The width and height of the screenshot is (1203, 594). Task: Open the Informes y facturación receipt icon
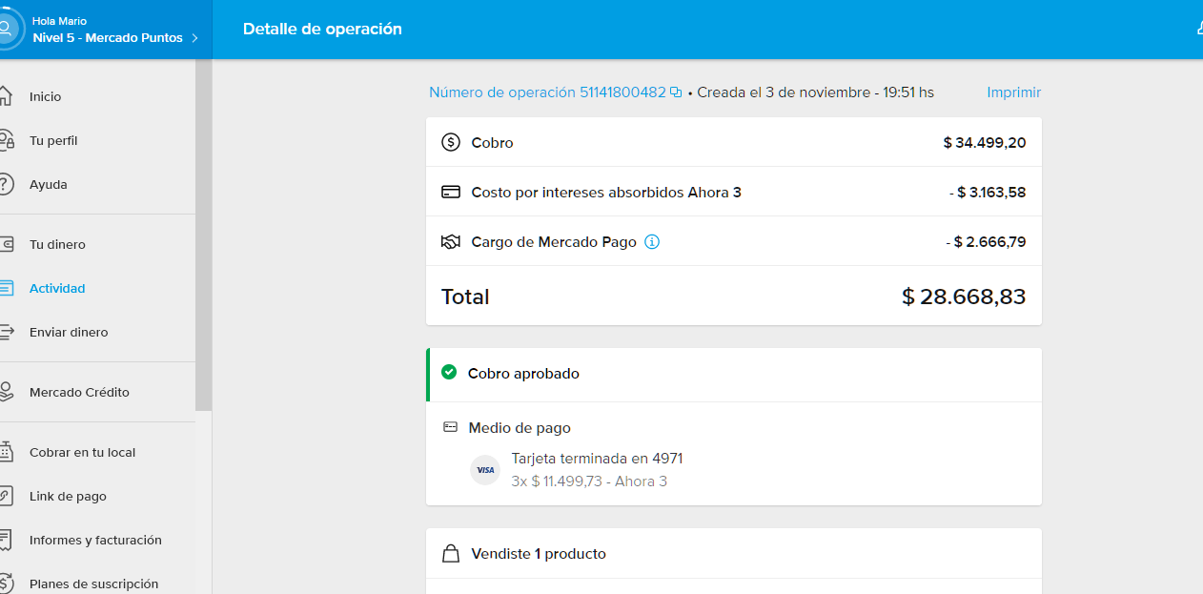coord(5,540)
